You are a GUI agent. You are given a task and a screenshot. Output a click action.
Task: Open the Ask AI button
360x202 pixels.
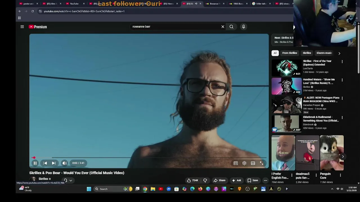coord(236,180)
